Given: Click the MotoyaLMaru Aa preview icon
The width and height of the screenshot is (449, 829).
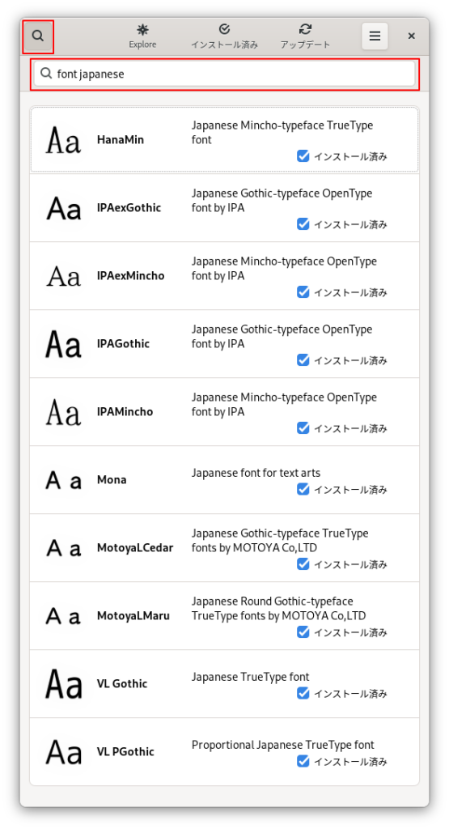Looking at the screenshot, I should 63,616.
